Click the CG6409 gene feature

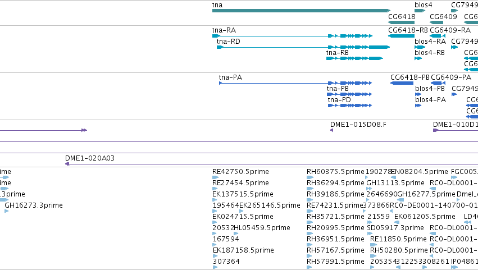(436, 22)
